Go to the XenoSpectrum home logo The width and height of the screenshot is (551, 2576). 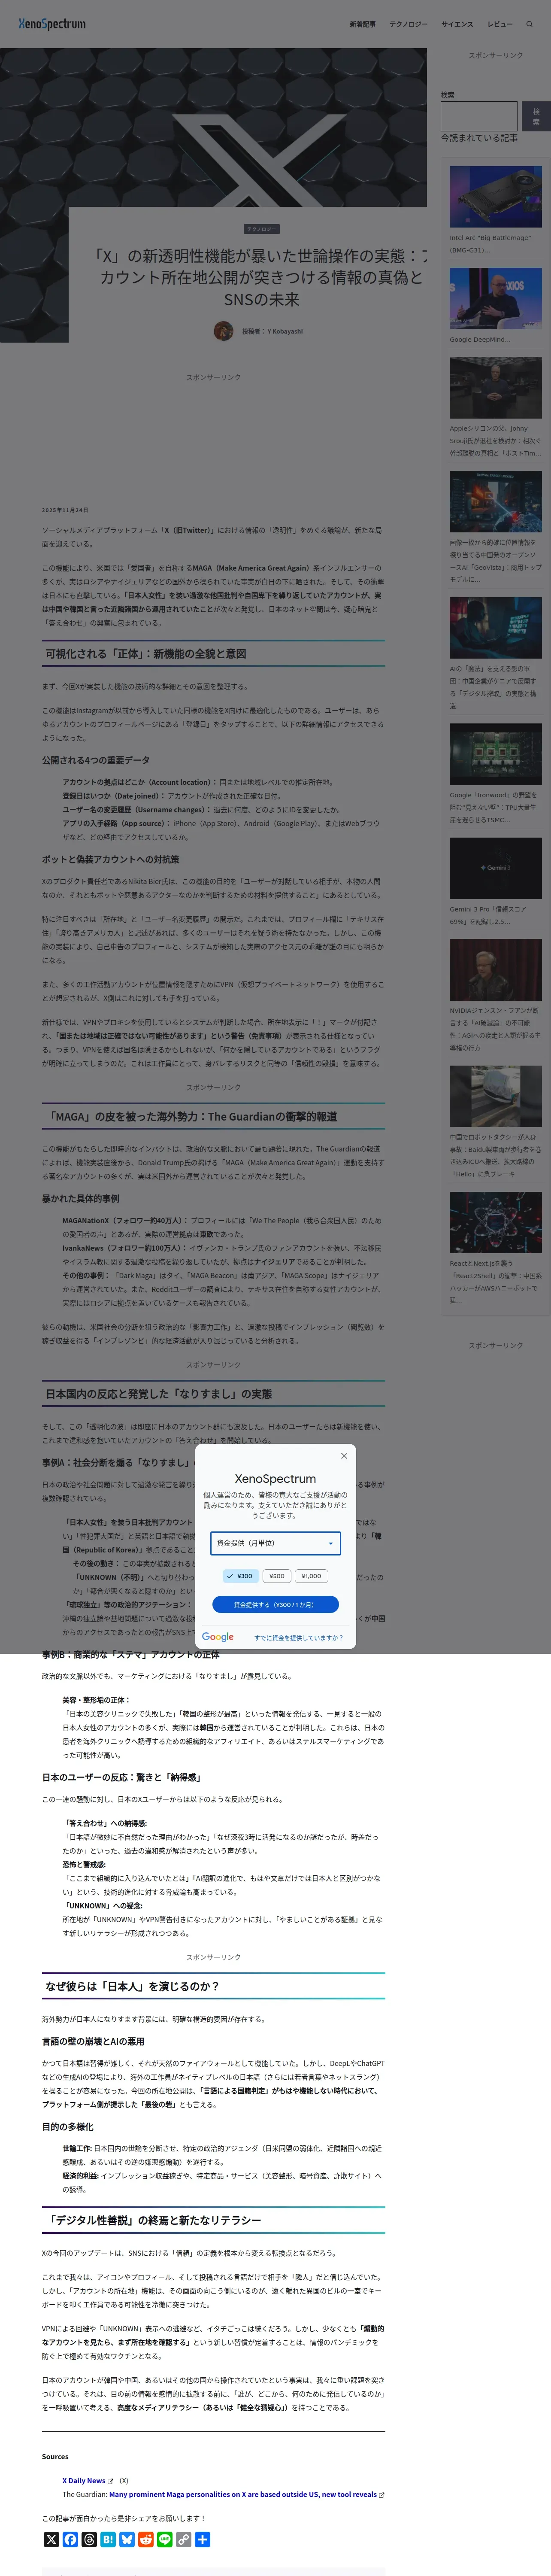tap(52, 24)
